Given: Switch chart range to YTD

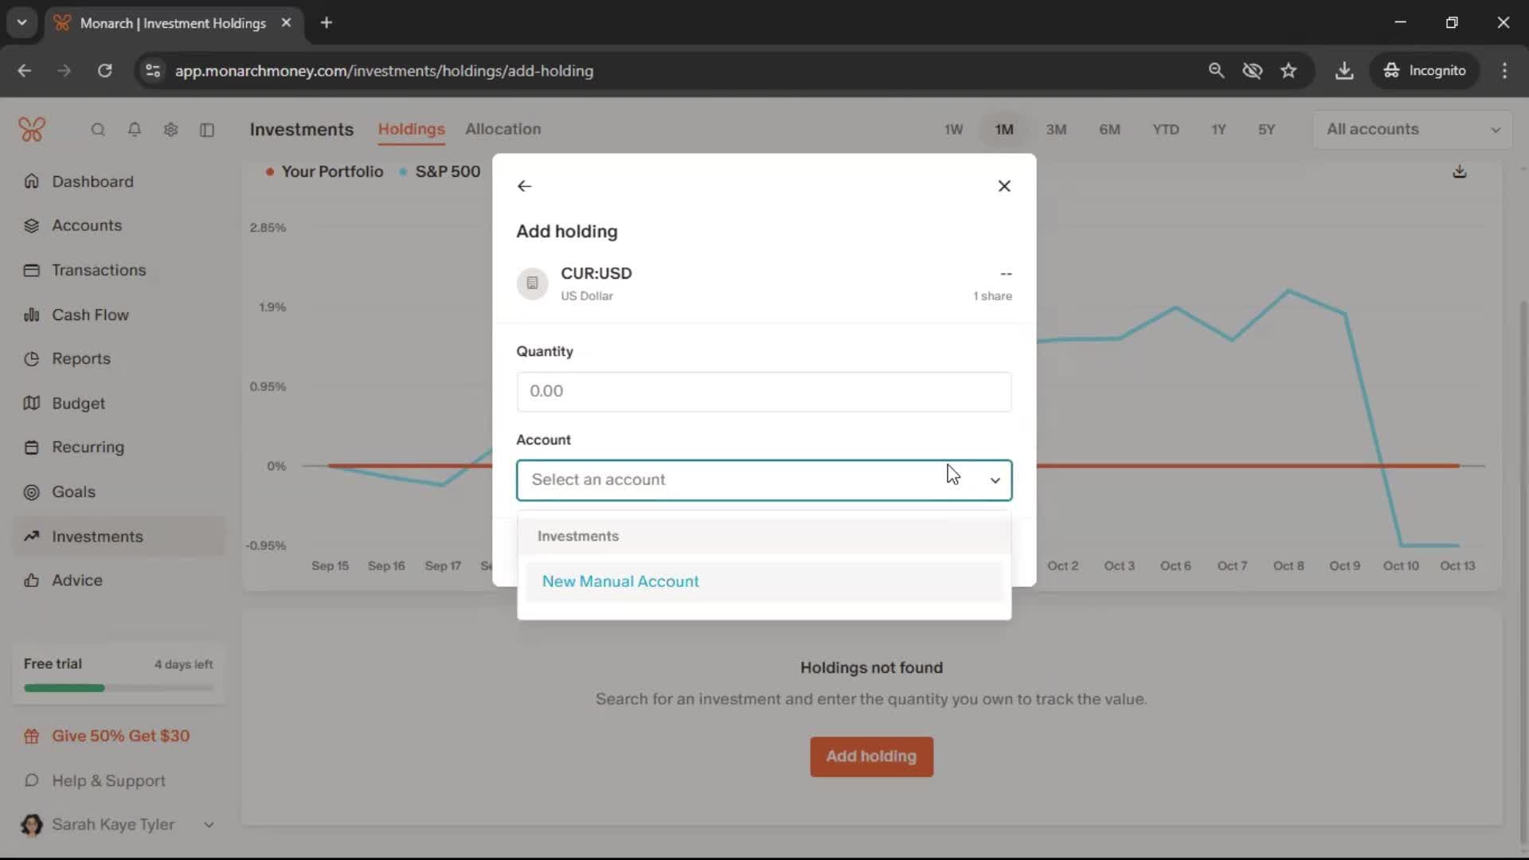Looking at the screenshot, I should click(1165, 130).
